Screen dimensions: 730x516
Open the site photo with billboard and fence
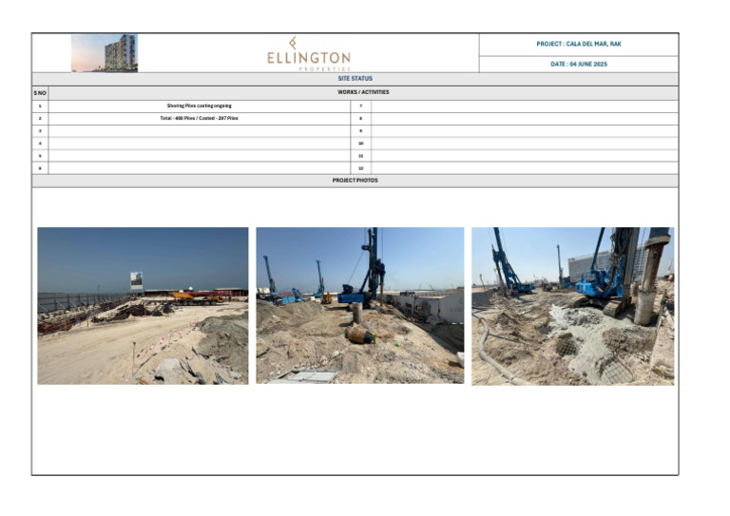click(143, 306)
